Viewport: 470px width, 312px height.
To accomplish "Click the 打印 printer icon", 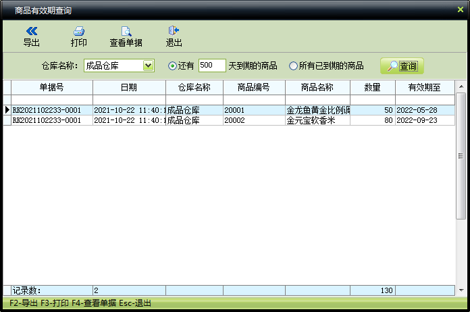I will [x=79, y=31].
